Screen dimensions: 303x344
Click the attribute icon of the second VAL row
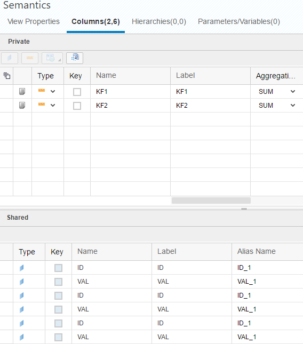click(x=21, y=309)
